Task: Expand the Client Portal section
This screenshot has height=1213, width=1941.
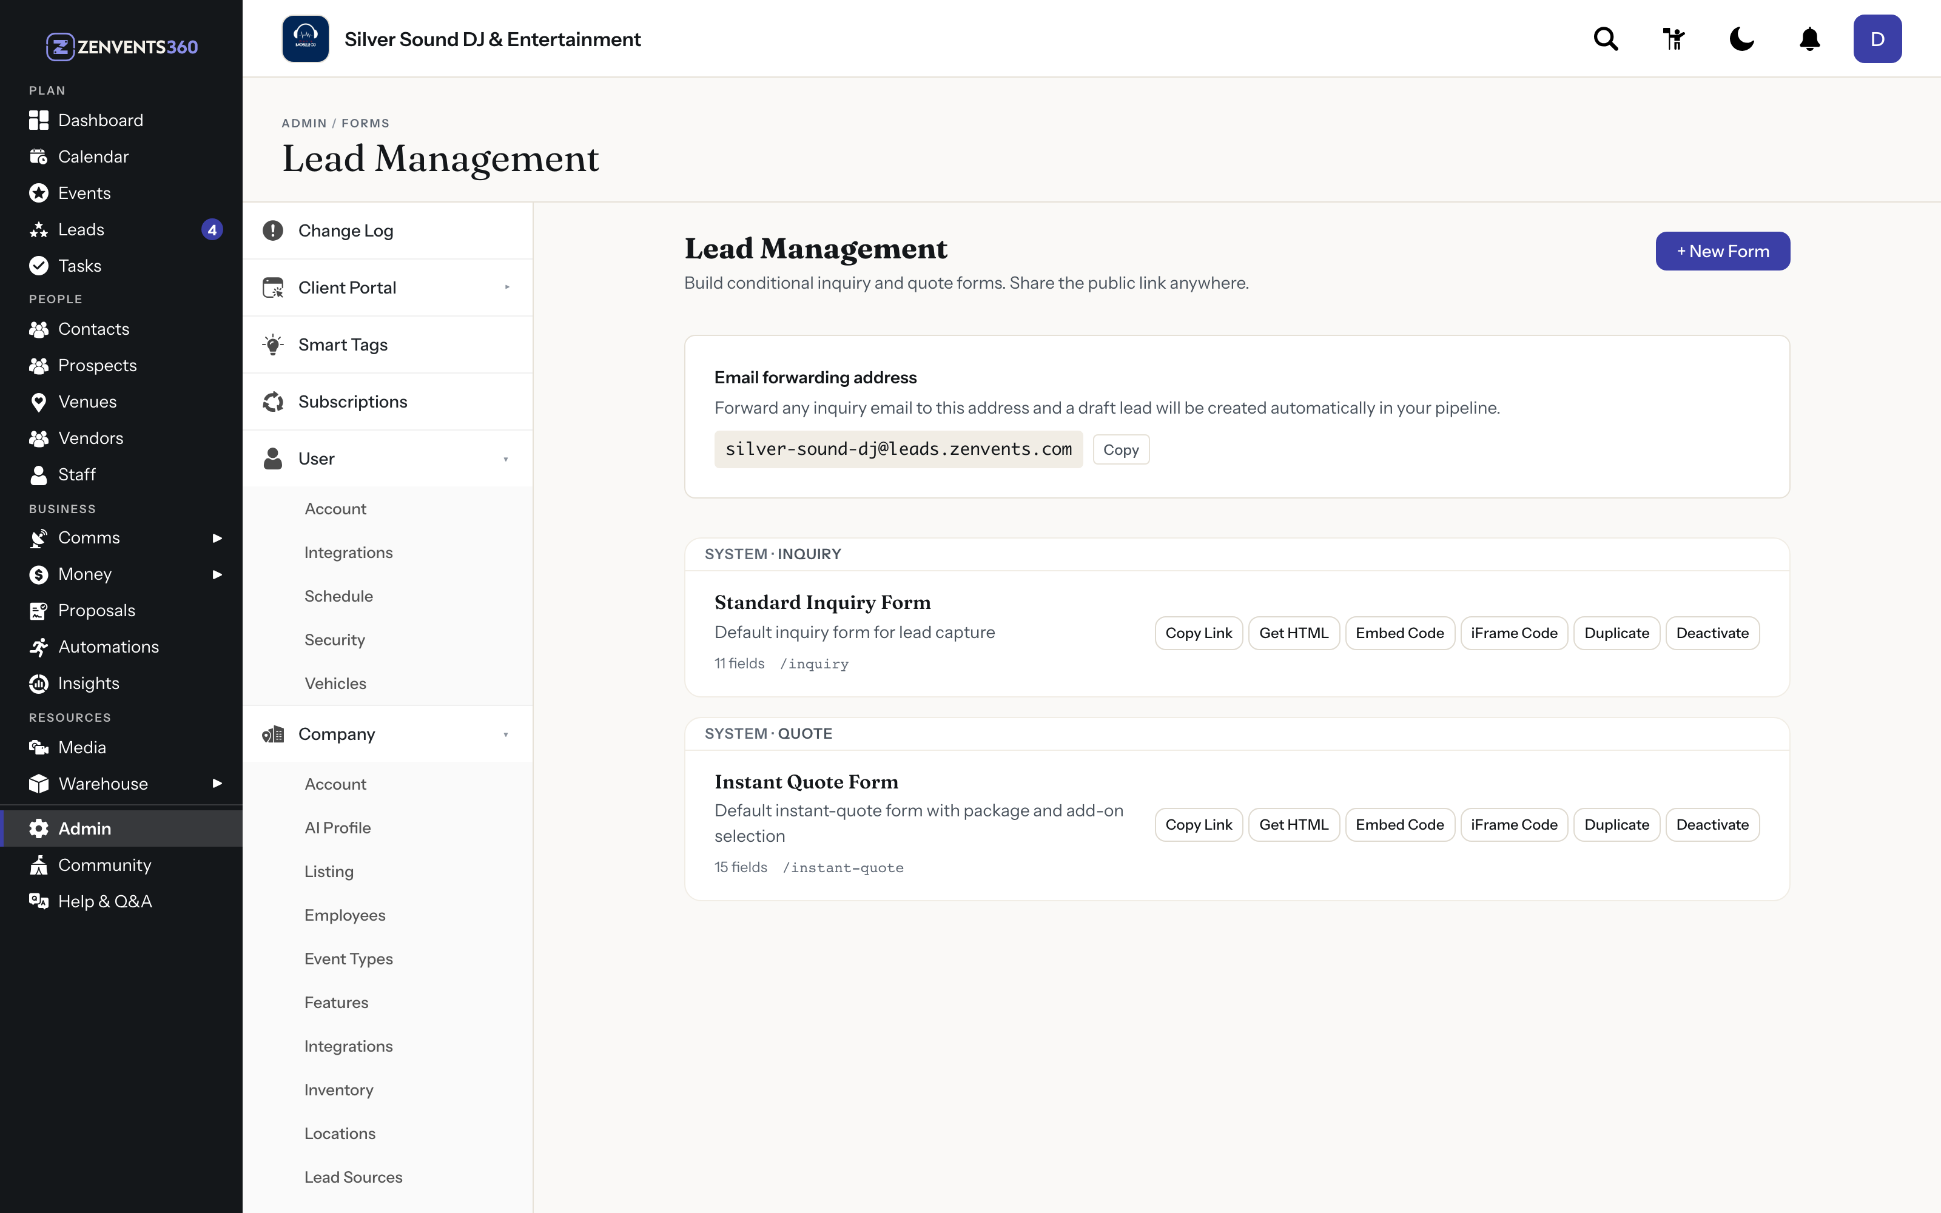Action: click(x=388, y=287)
